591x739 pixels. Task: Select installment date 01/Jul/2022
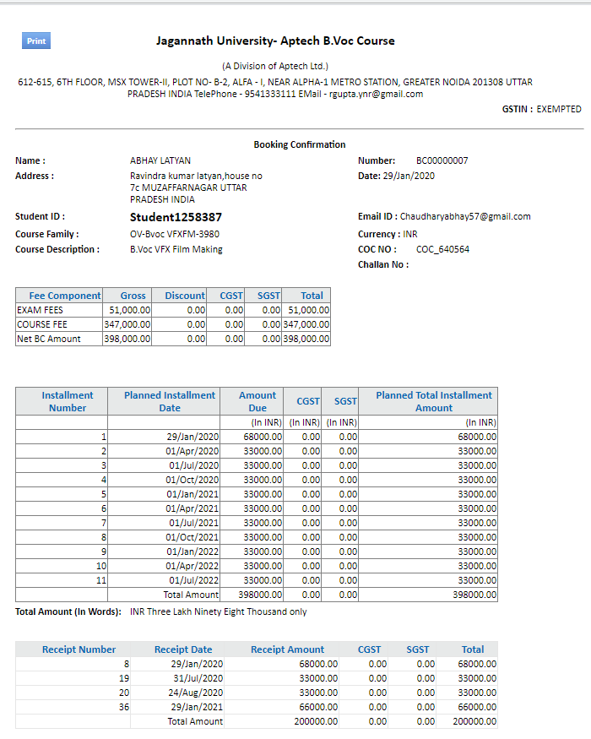pyautogui.click(x=194, y=581)
